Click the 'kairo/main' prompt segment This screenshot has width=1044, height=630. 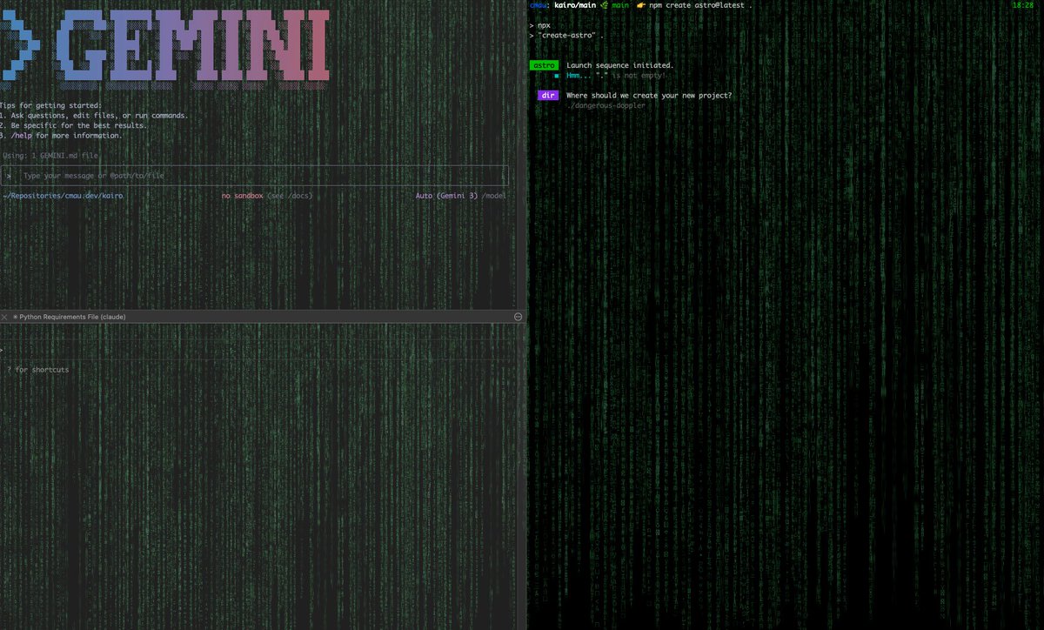click(x=574, y=5)
